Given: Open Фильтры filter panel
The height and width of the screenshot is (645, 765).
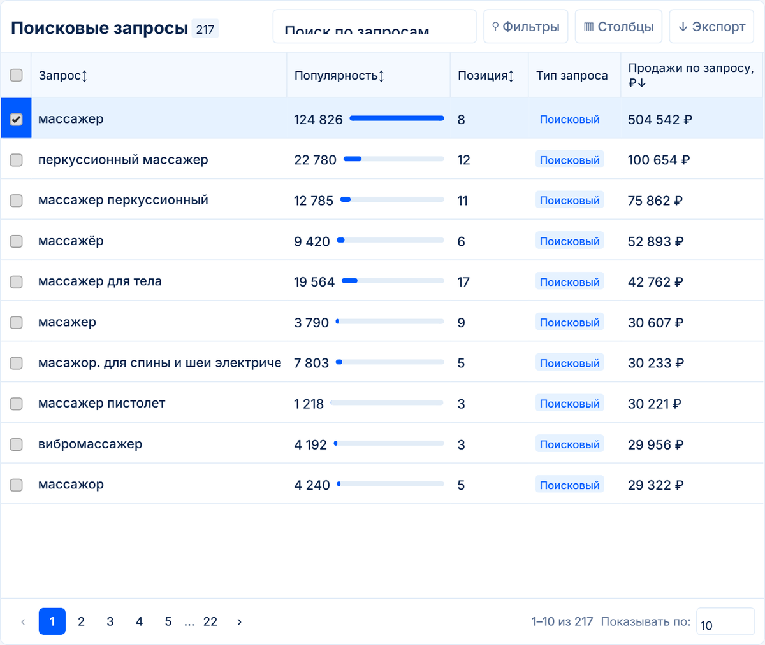Looking at the screenshot, I should [526, 27].
